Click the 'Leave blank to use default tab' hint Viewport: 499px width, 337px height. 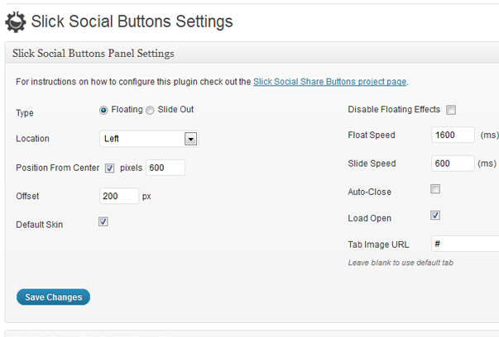coord(401,263)
